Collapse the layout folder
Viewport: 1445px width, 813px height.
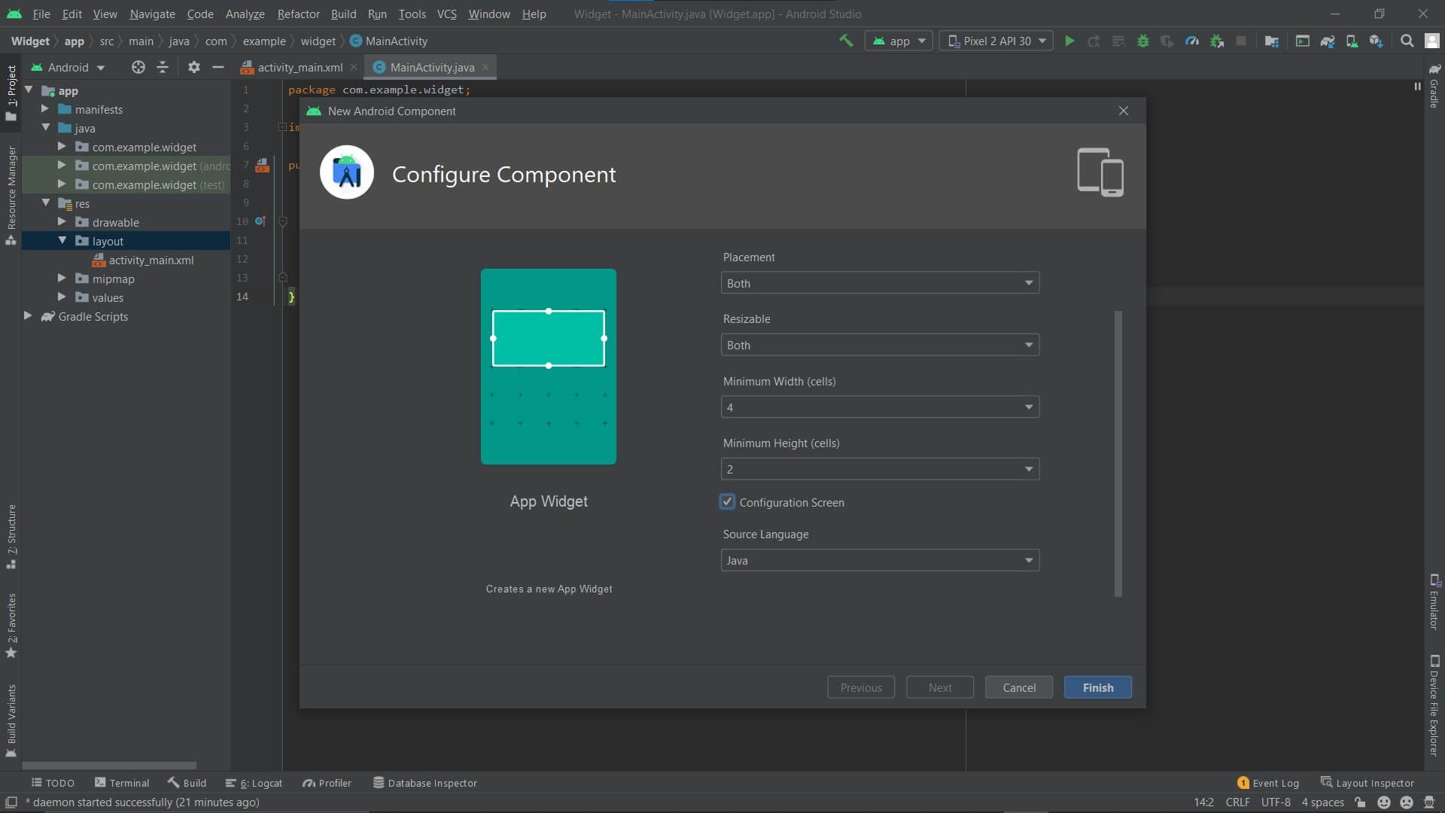click(62, 241)
